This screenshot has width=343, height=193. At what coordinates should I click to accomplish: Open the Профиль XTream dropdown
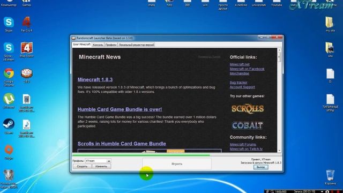point(98,161)
